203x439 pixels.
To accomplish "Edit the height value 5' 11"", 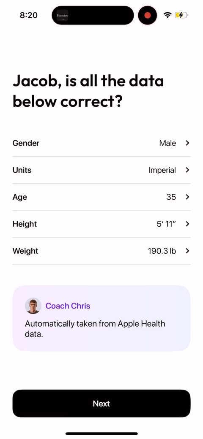I will click(167, 224).
